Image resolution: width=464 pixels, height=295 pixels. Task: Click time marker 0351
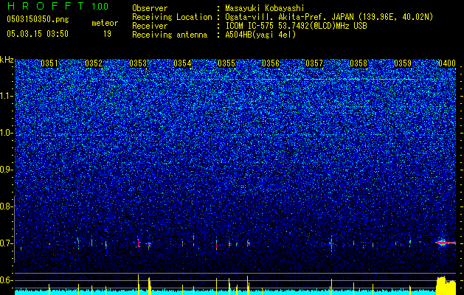pyautogui.click(x=49, y=63)
